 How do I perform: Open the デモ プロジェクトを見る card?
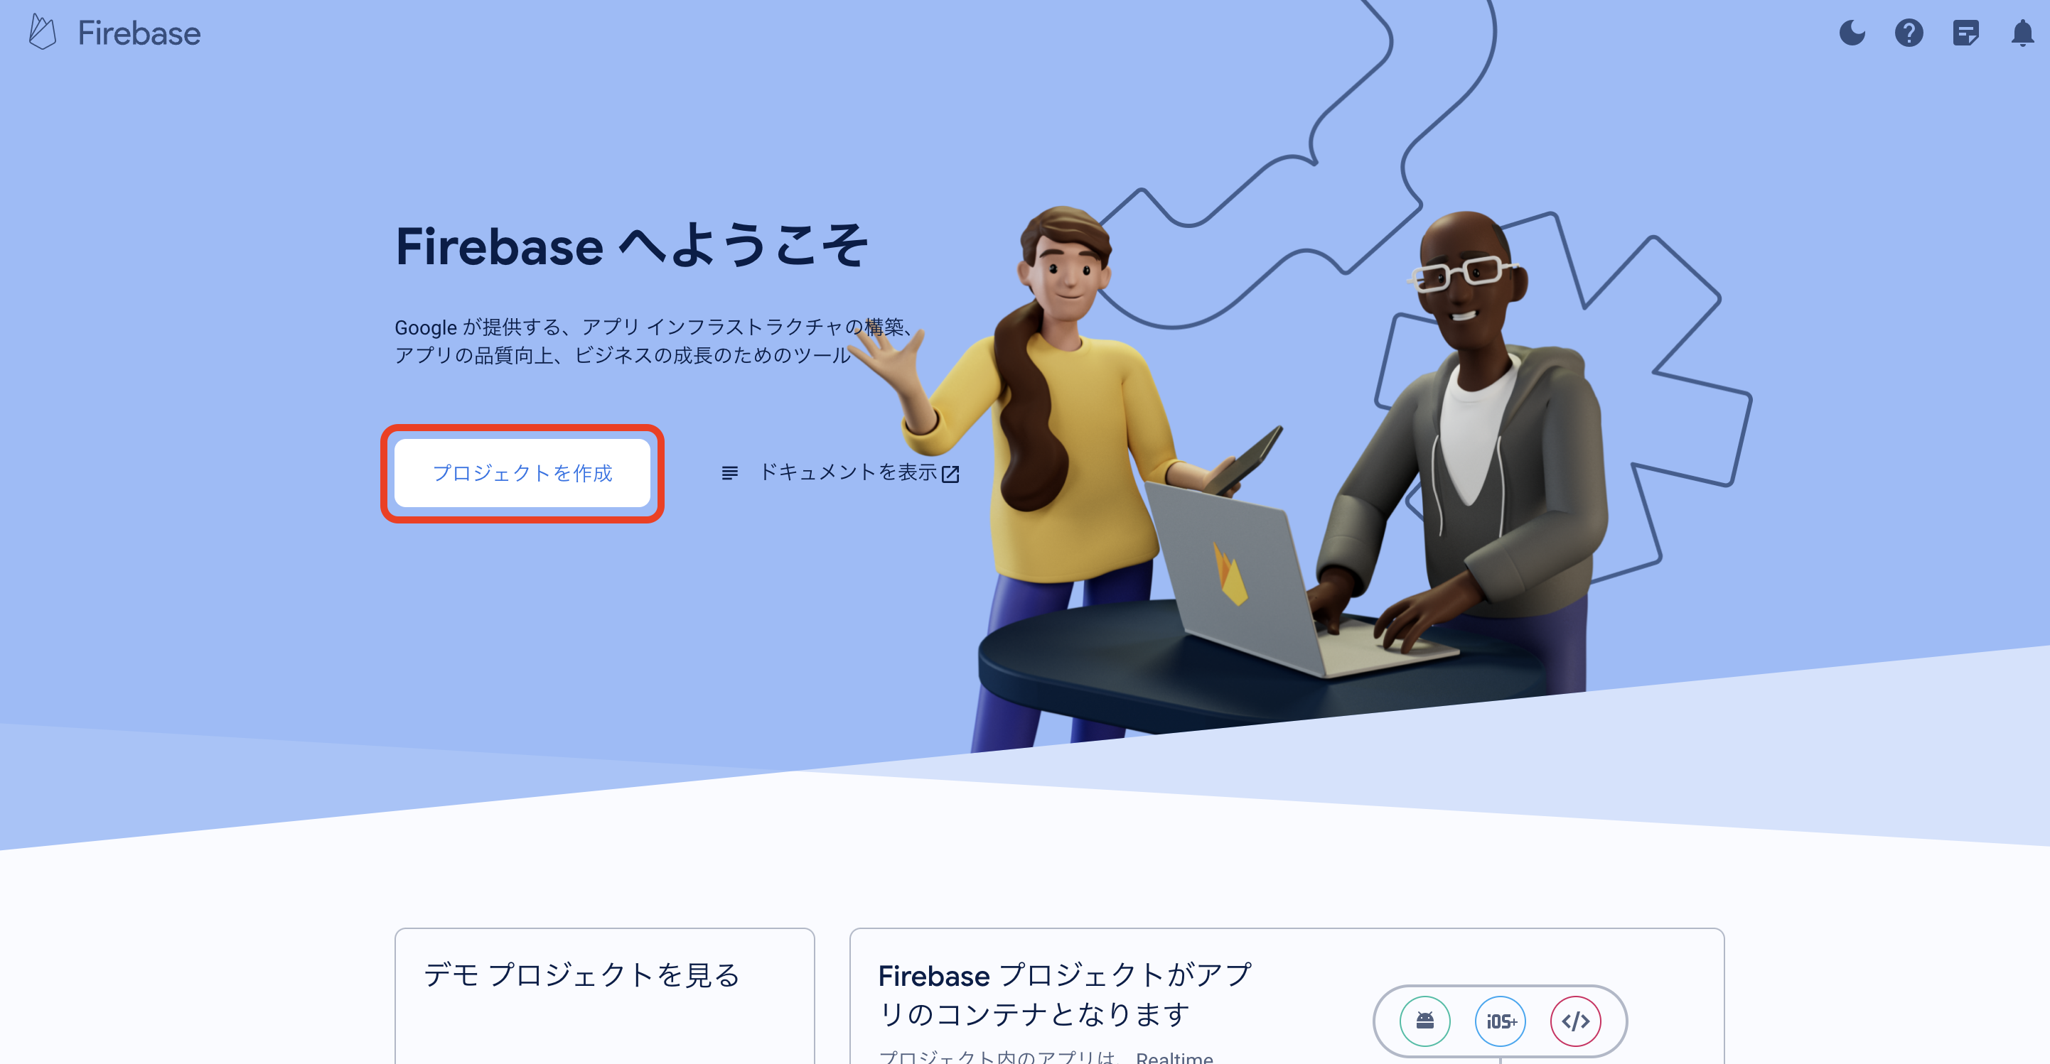click(604, 996)
